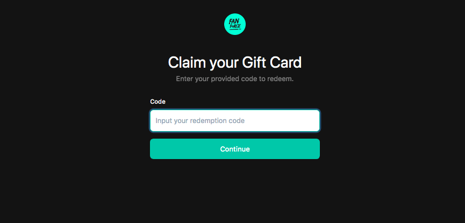Click the white Code text box
Screen dimensions: 465x223
tap(235, 121)
